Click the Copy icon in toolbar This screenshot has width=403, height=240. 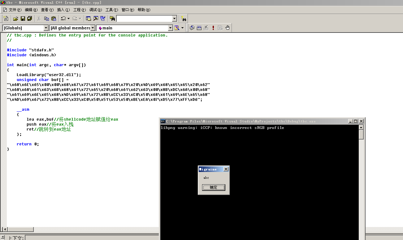point(46,19)
